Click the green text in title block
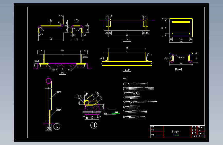223x145 pixels. (x=176, y=135)
